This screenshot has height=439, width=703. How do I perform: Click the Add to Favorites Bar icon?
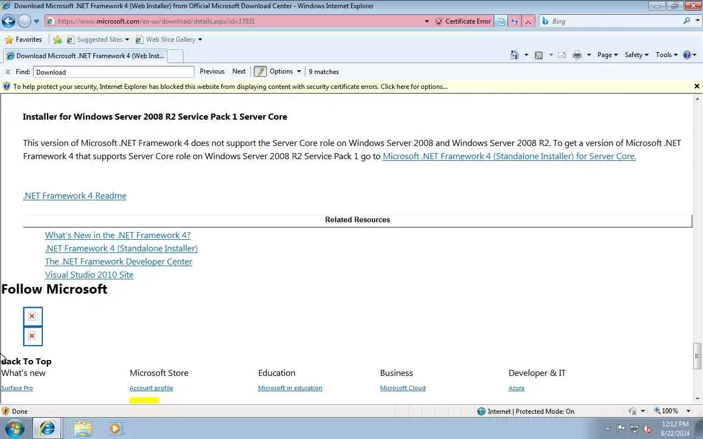[x=58, y=40]
